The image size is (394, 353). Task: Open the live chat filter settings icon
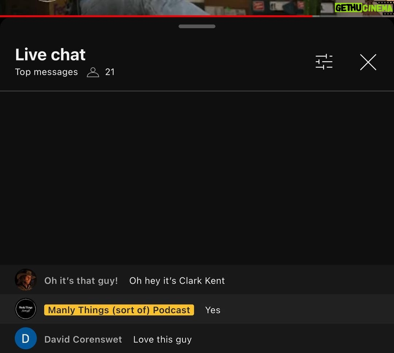324,62
